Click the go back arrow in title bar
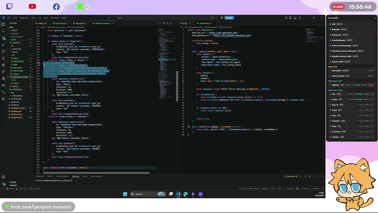The image size is (378, 213). 109,18
